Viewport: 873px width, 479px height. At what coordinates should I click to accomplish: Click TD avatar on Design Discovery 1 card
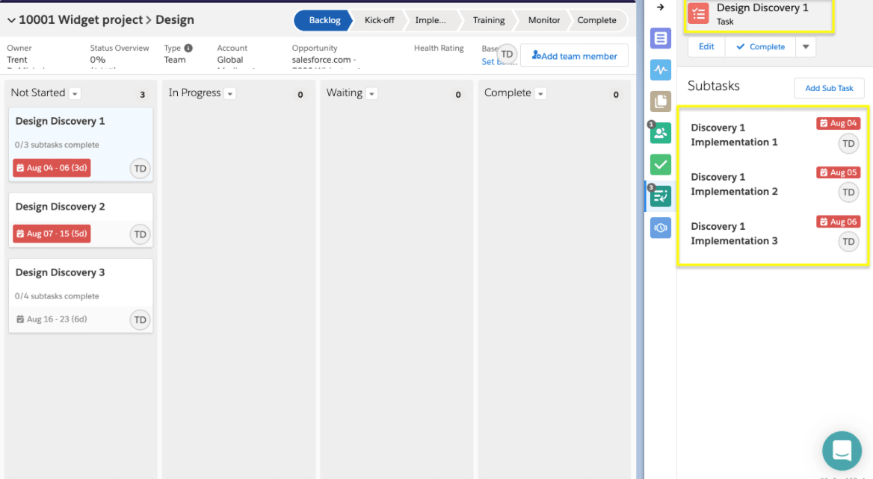tap(140, 169)
